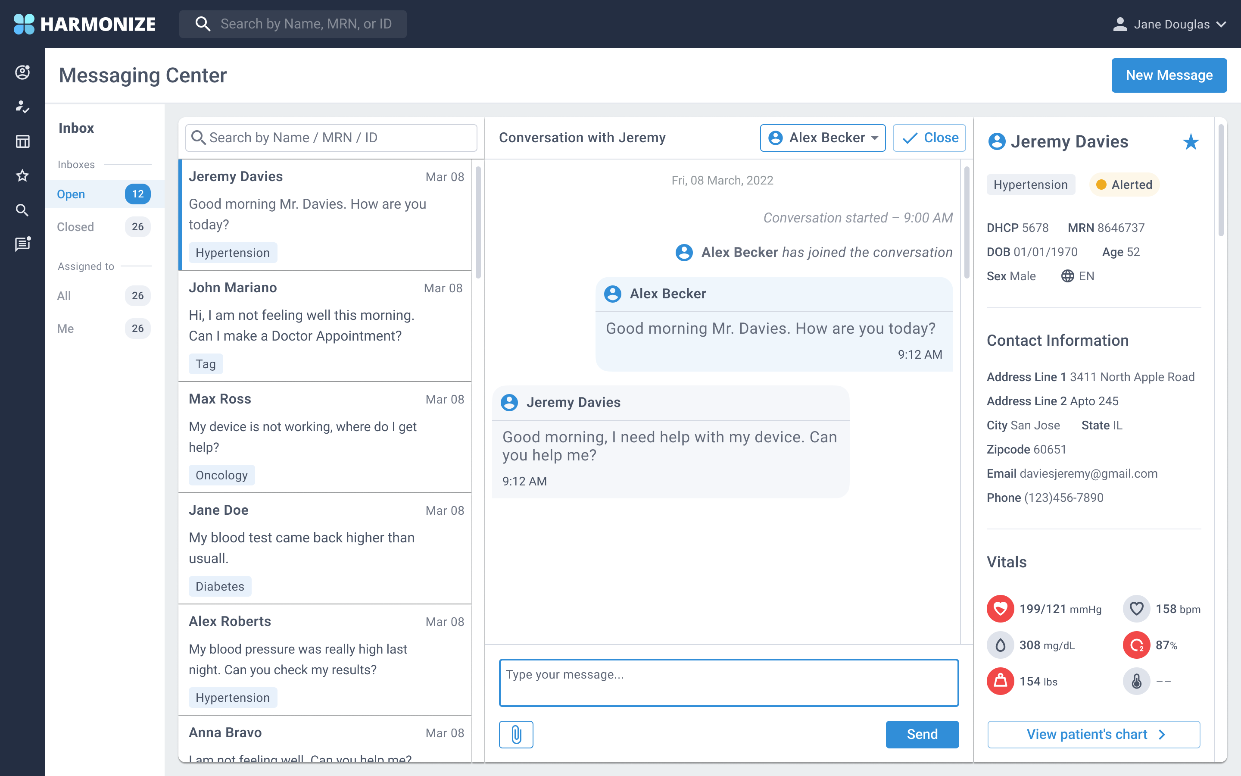1241x776 pixels.
Task: Switch to the Closed inbox
Action: coord(75,227)
